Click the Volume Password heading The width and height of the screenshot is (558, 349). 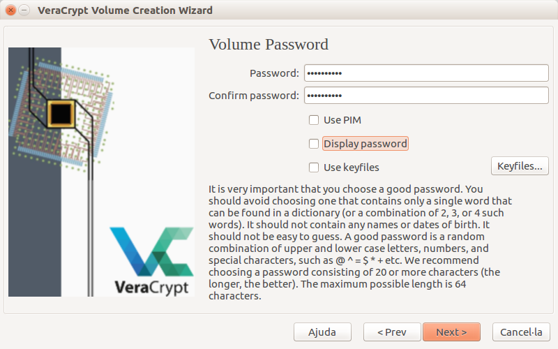(x=269, y=45)
